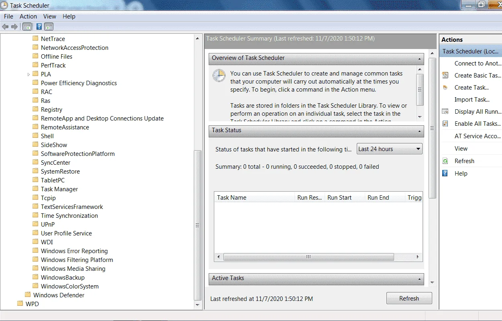The height and width of the screenshot is (321, 502).
Task: Open the Last 24 hours dropdown
Action: 390,149
